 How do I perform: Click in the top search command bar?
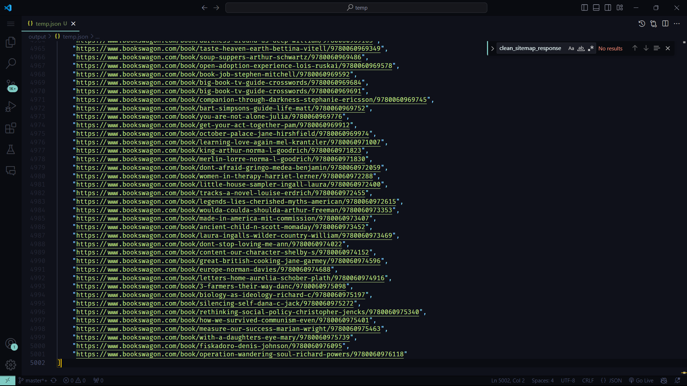tap(356, 8)
